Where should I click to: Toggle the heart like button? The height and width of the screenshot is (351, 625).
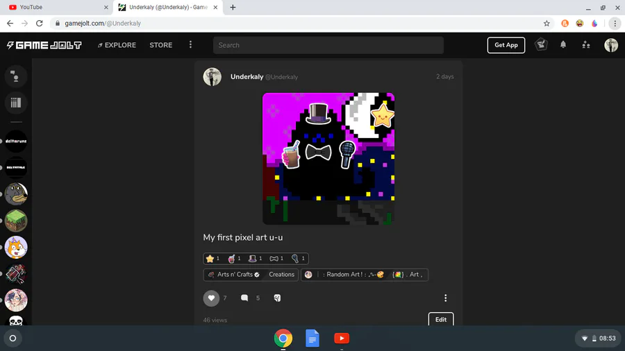211,298
